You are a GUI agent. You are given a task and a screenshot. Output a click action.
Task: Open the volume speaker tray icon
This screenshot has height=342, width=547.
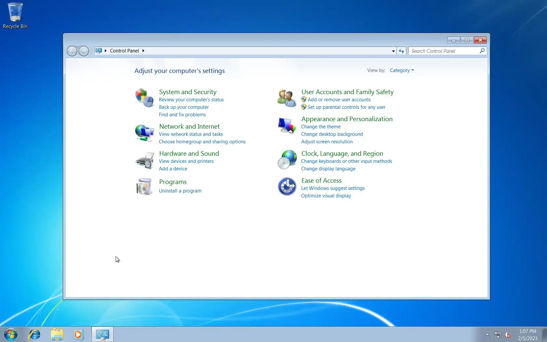[x=508, y=335]
